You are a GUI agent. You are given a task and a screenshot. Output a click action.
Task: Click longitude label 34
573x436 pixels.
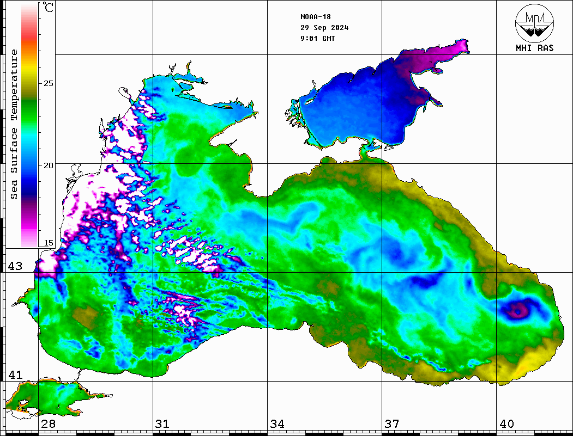click(x=277, y=423)
